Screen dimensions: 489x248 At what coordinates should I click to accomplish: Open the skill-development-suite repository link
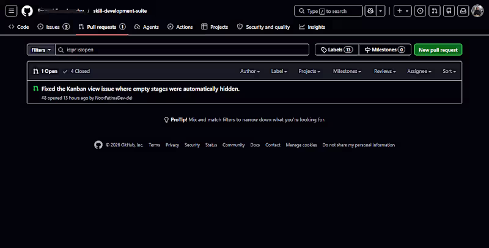tap(120, 11)
